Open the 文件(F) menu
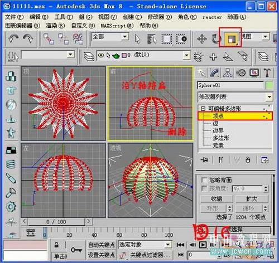279x263 pixels. pos(14,17)
